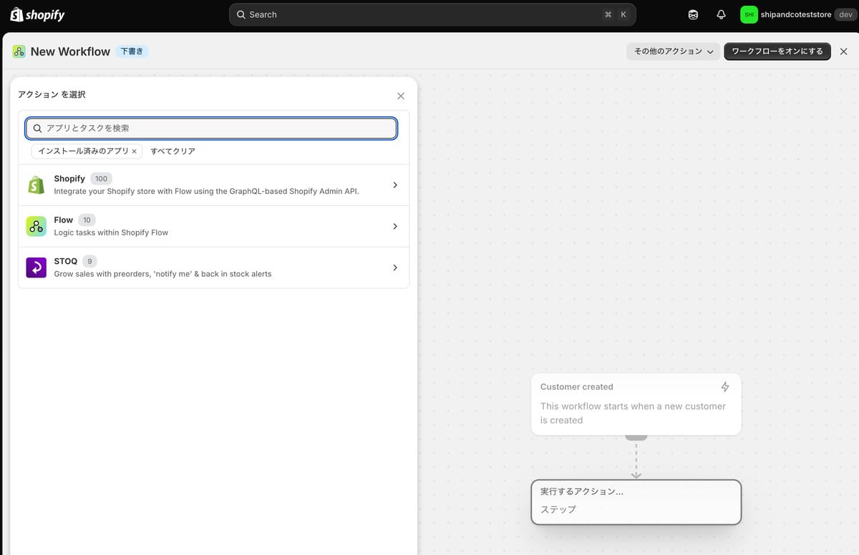Click すべてクリア to clear filters
The image size is (859, 555).
pyautogui.click(x=173, y=152)
